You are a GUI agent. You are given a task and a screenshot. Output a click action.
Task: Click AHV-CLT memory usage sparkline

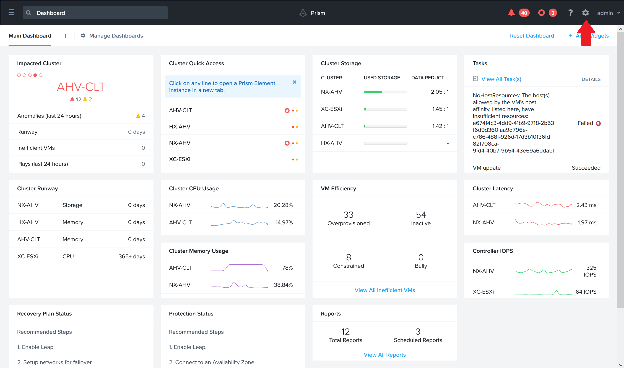240,268
